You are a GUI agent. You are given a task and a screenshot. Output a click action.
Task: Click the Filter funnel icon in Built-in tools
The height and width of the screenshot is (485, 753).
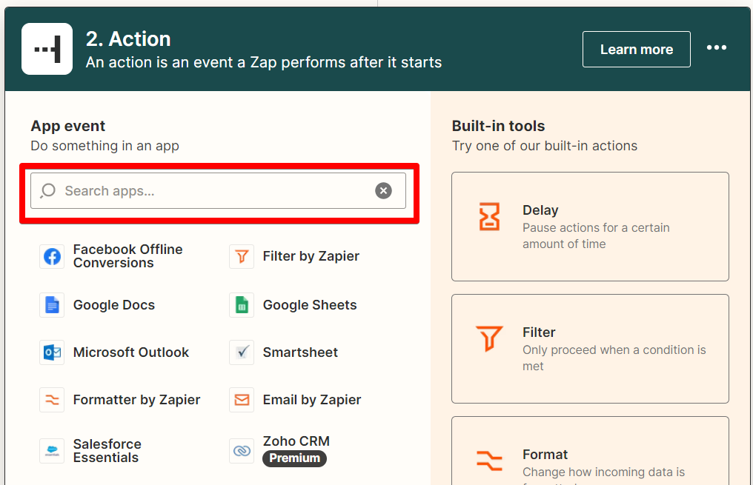tap(489, 338)
